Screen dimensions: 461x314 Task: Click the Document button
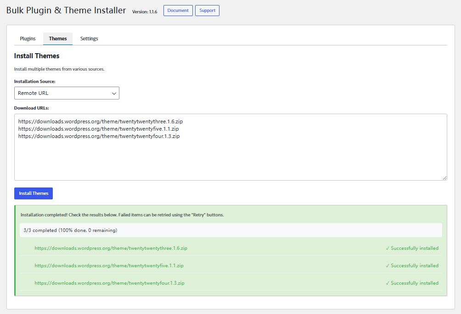[178, 11]
